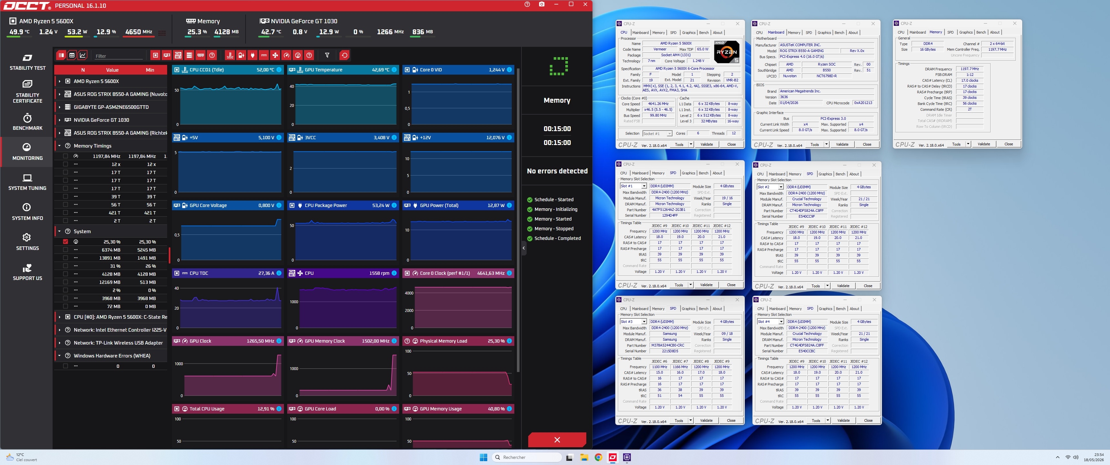Click the Tools button in CPU-Z Mainboard window
This screenshot has height=465, width=1110.
pyautogui.click(x=814, y=144)
